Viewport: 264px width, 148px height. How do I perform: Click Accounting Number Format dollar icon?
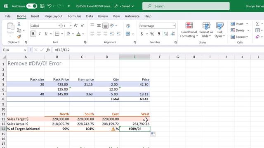[x=142, y=34]
